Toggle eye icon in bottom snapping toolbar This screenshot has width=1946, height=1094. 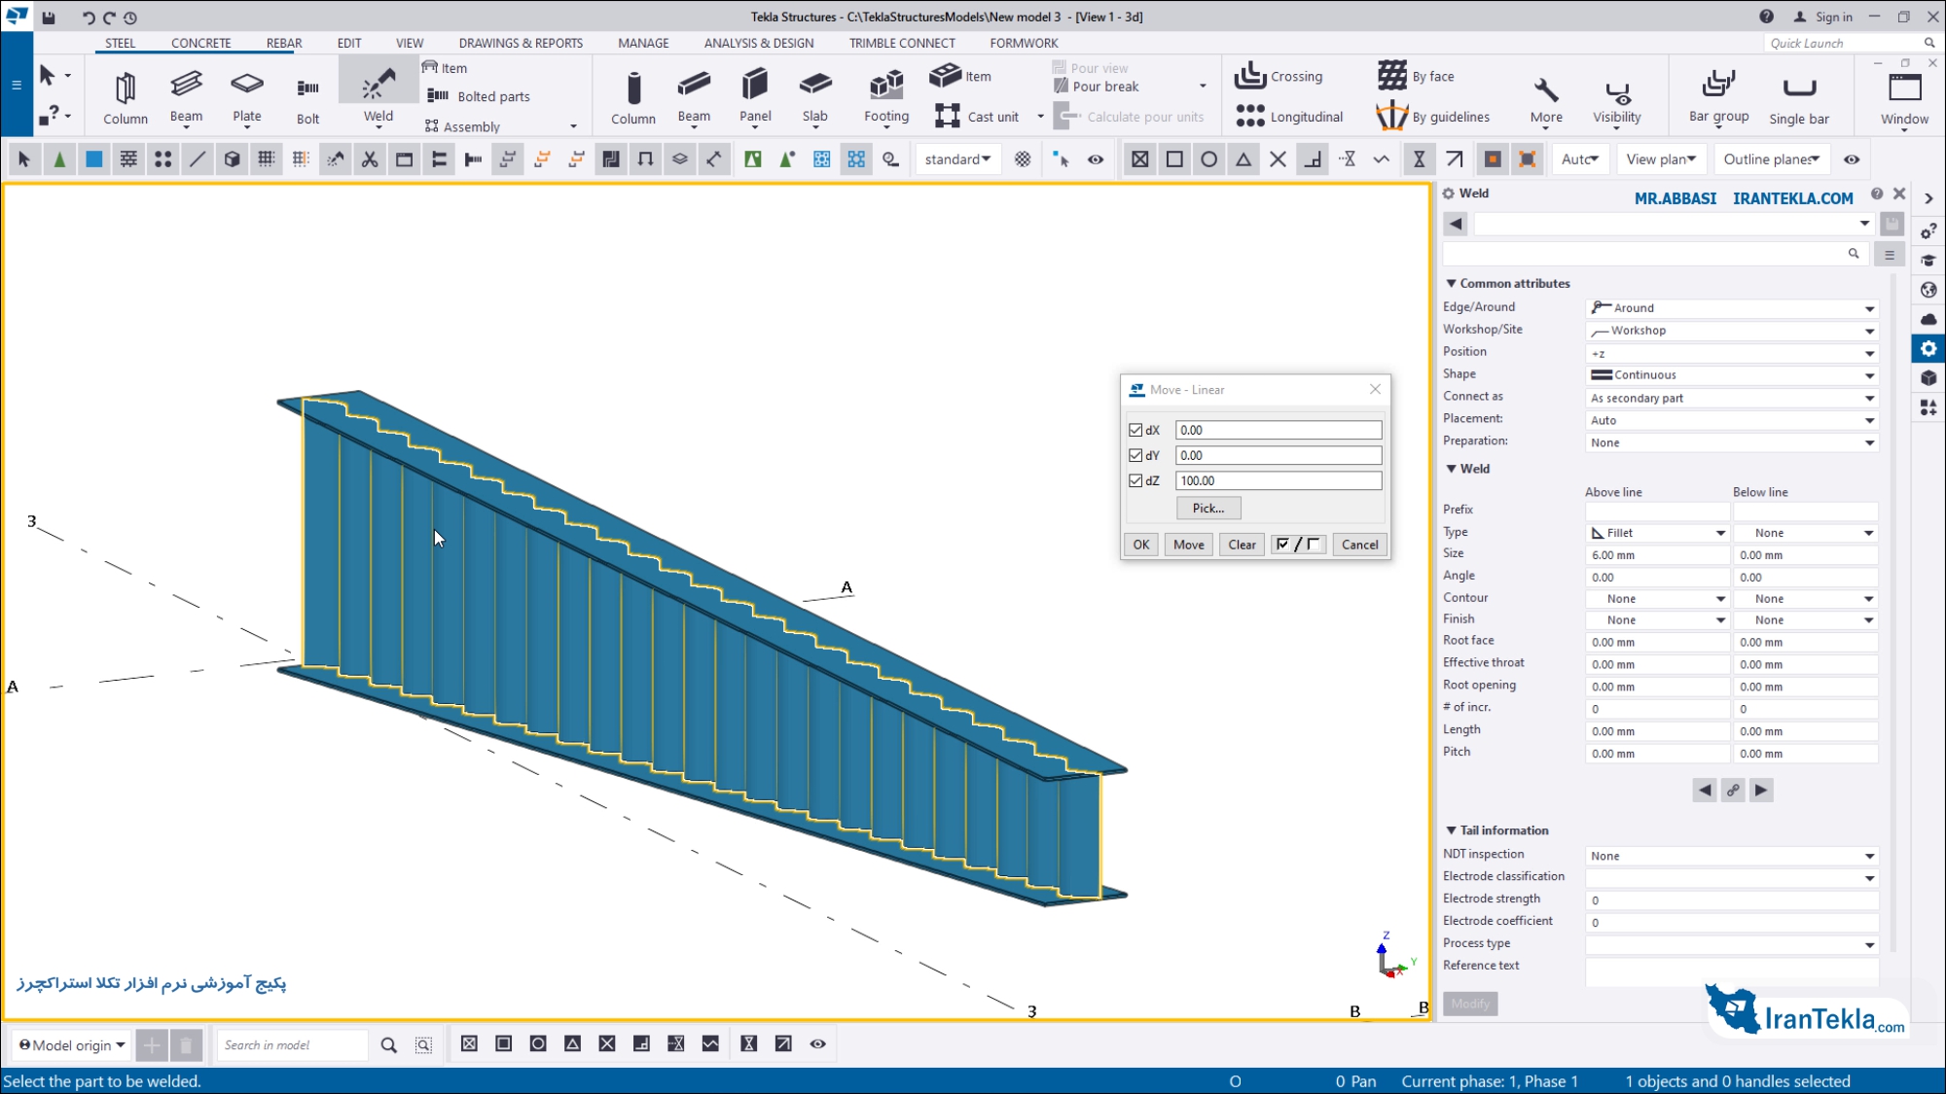coord(818,1044)
